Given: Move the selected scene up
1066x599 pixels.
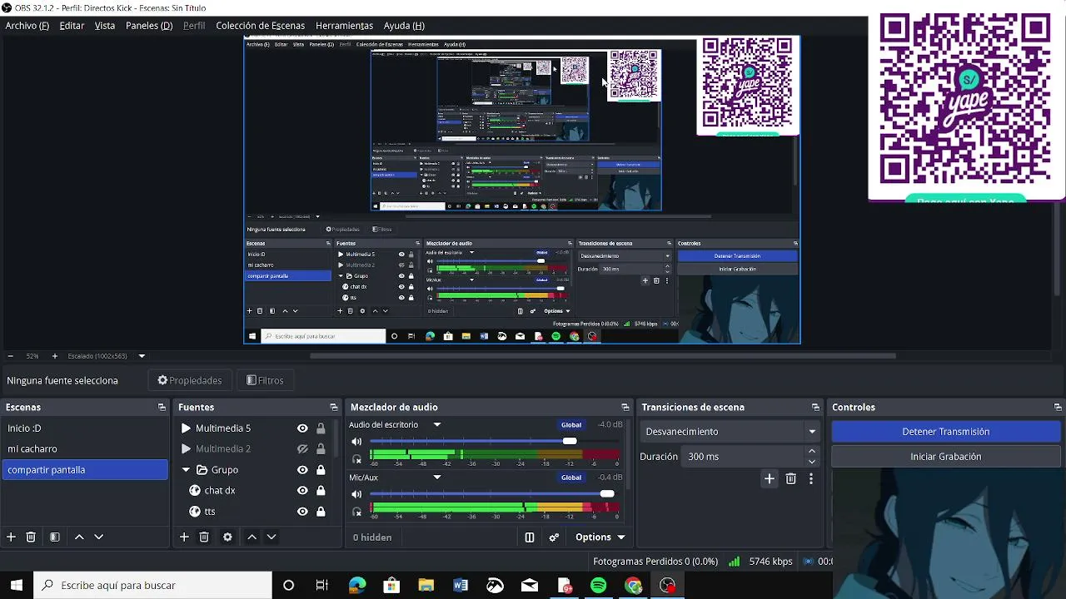Looking at the screenshot, I should pyautogui.click(x=79, y=537).
